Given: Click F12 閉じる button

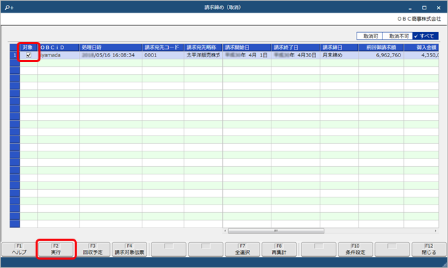Looking at the screenshot, I should 429,249.
